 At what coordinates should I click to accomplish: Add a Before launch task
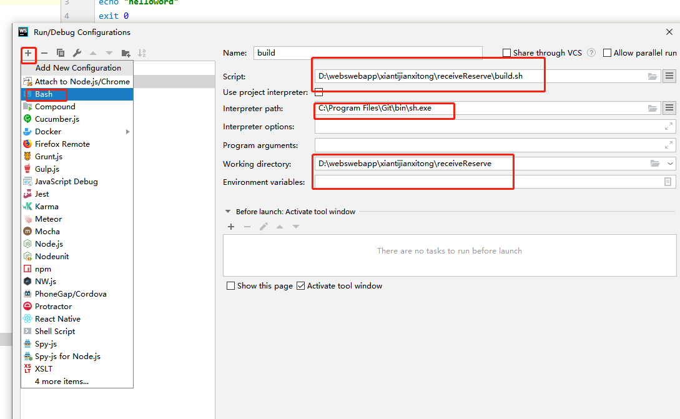click(231, 226)
